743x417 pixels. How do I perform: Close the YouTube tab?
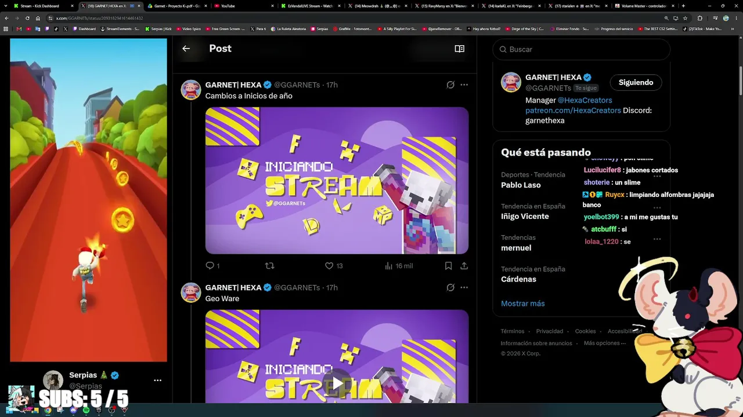click(272, 6)
